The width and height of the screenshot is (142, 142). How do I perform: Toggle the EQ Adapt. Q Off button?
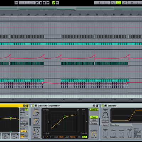tap(24, 126)
